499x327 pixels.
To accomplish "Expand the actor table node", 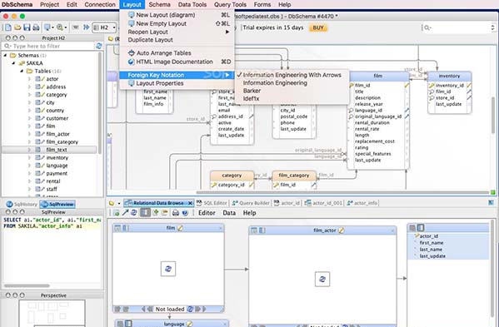I will click(29, 79).
